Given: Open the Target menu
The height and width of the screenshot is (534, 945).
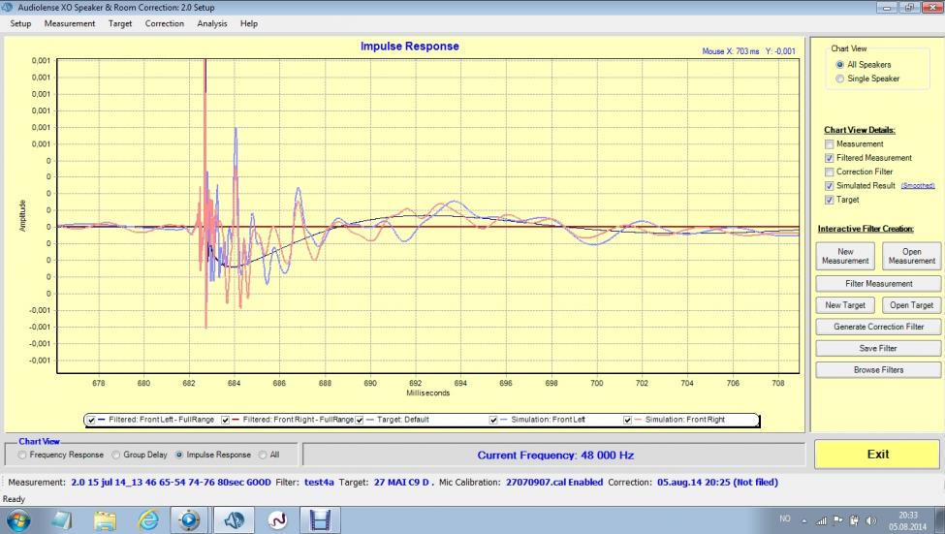Looking at the screenshot, I should click(120, 23).
